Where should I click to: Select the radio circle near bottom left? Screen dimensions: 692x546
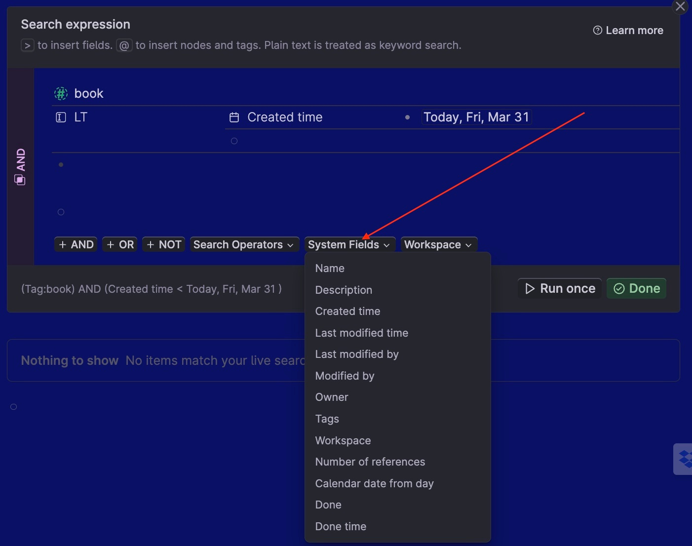point(13,406)
